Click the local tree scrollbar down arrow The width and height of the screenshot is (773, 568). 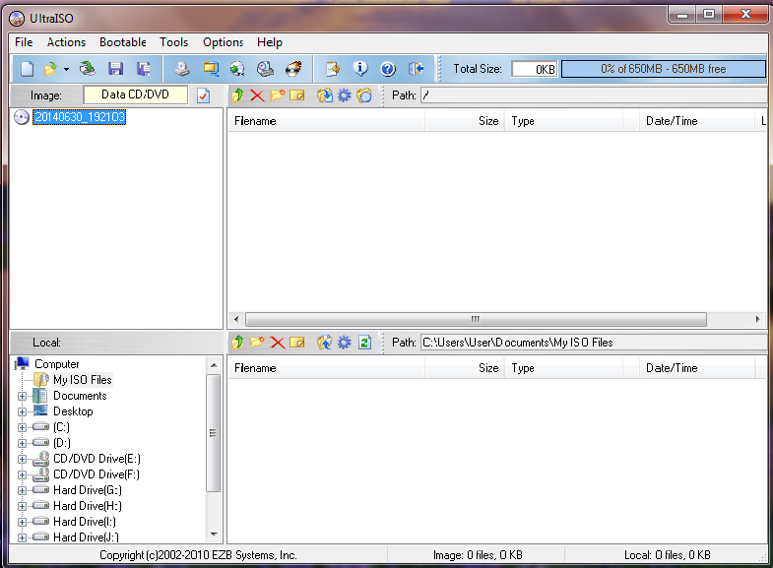click(x=214, y=535)
